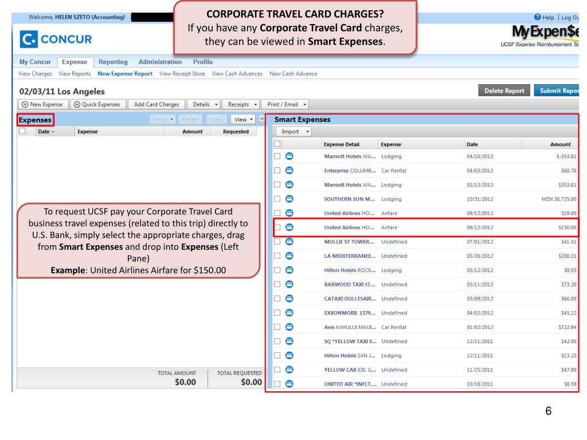Tick the checkbox for Marriott Hotels 04/18/2013
Image resolution: width=587 pixels, height=440 pixels.
[x=277, y=156]
